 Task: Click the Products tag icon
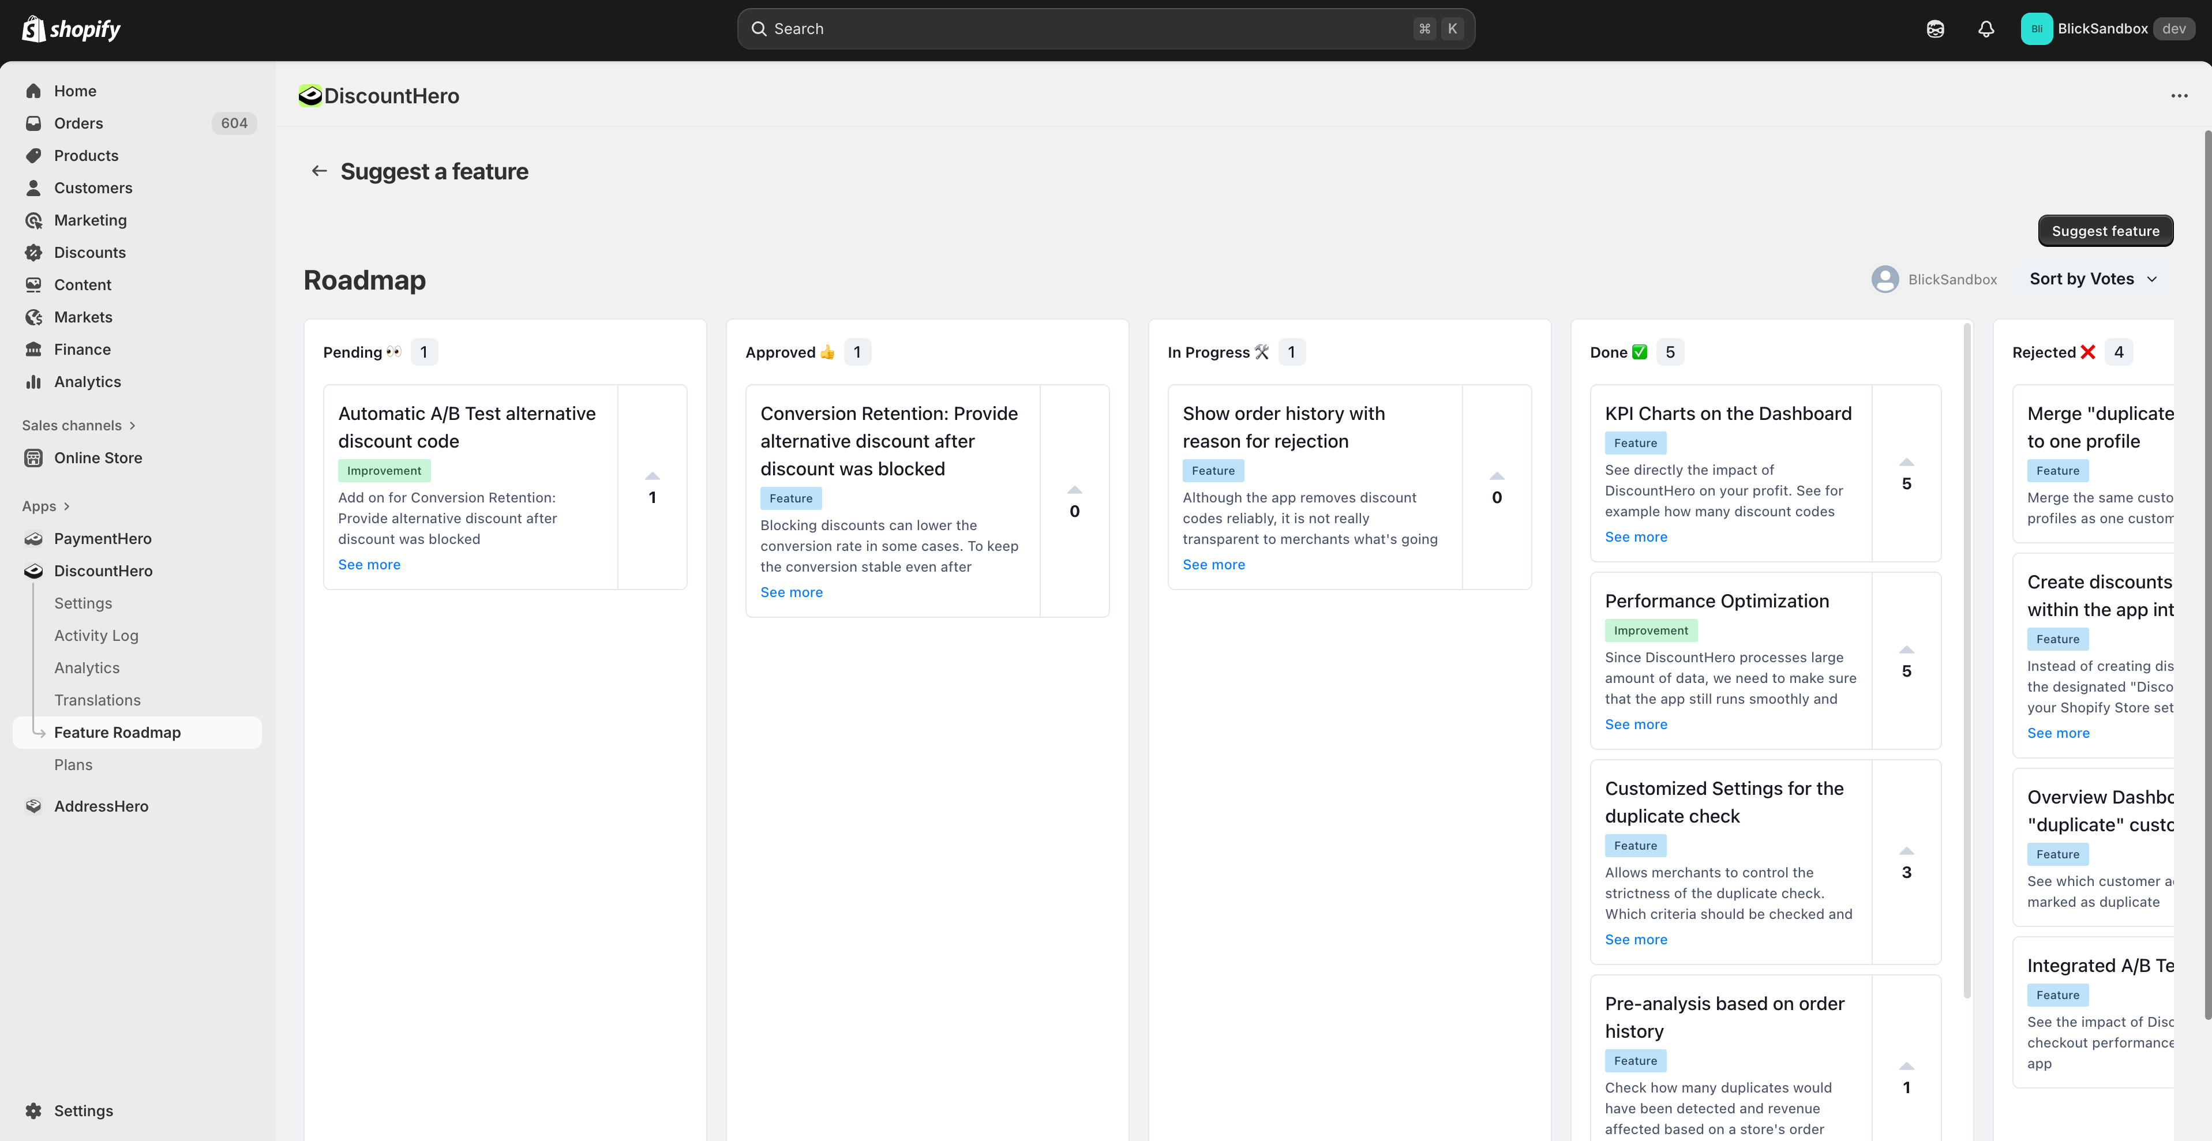pos(33,155)
